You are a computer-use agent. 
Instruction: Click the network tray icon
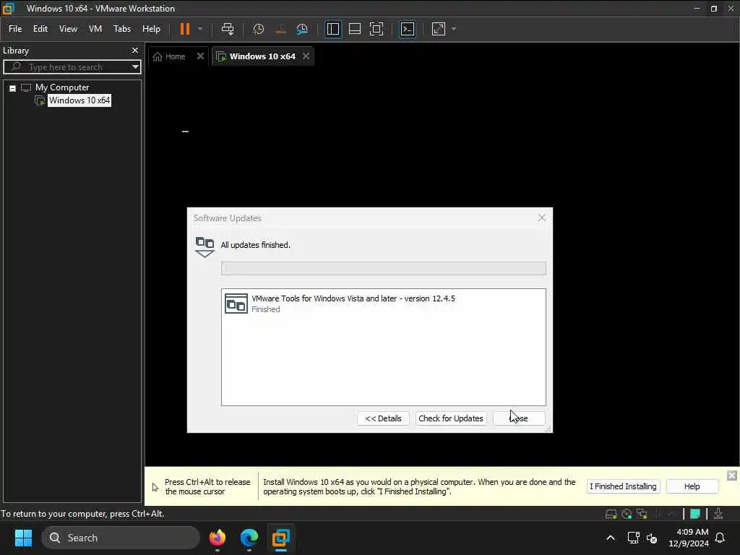[x=633, y=538]
